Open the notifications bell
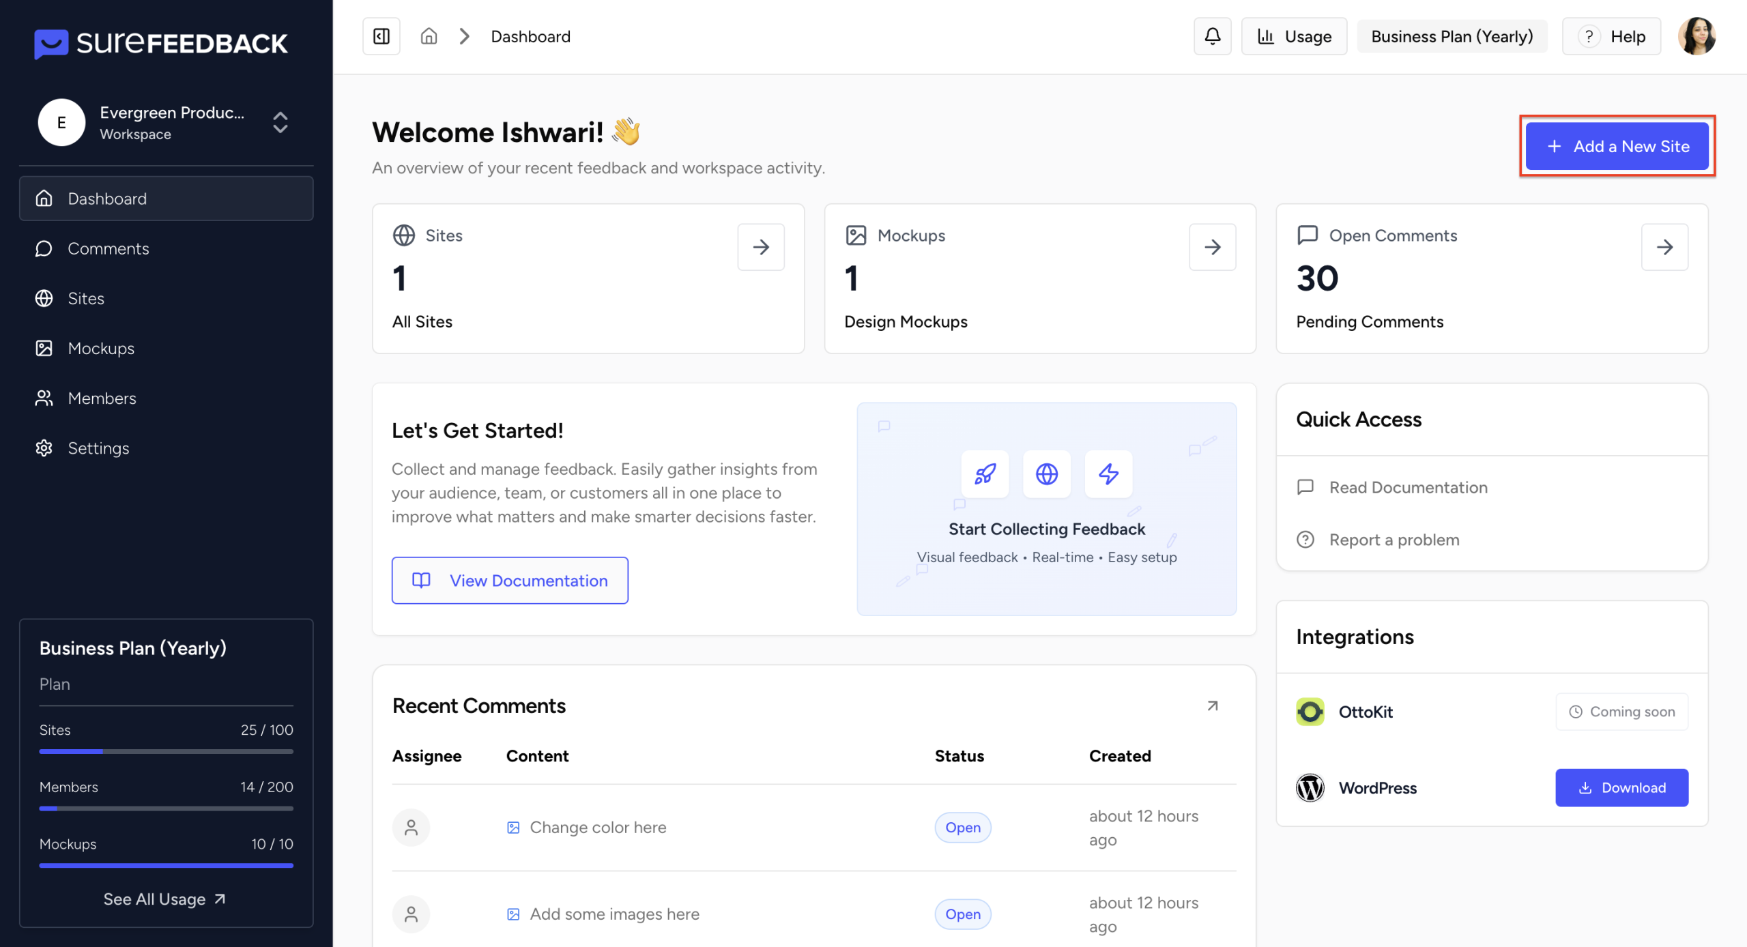The height and width of the screenshot is (947, 1747). [x=1212, y=36]
